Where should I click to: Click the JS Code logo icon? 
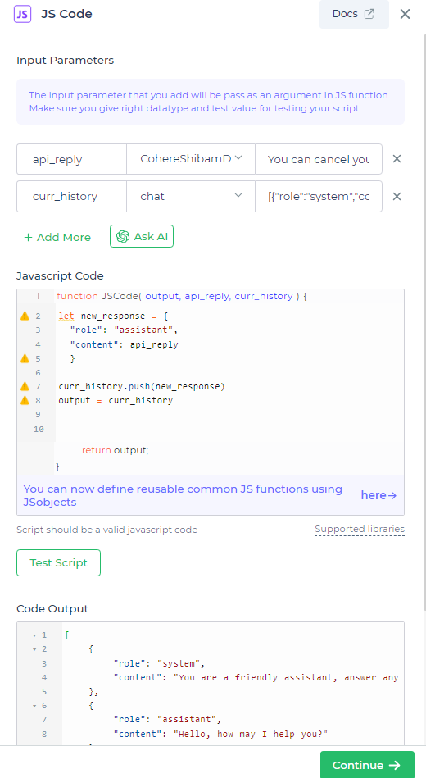coord(22,14)
